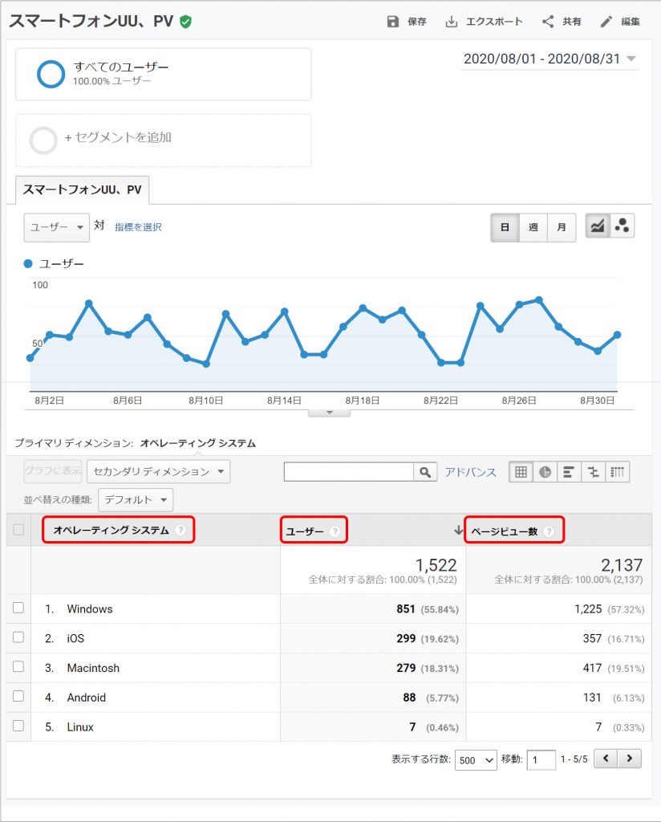The height and width of the screenshot is (822, 661).
Task: Toggle the select-all checkbox in table header
Action: pos(18,530)
